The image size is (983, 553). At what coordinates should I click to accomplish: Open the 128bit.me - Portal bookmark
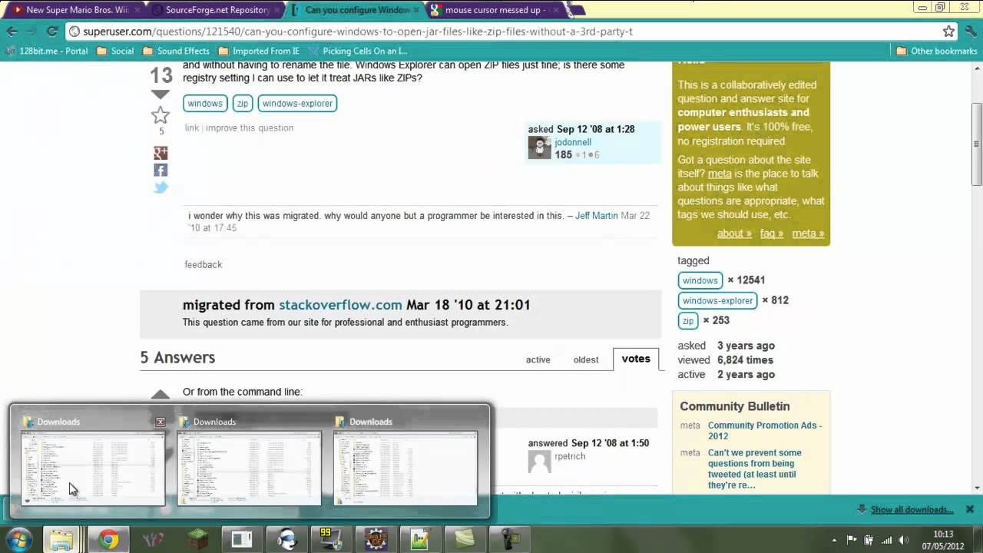tap(47, 51)
